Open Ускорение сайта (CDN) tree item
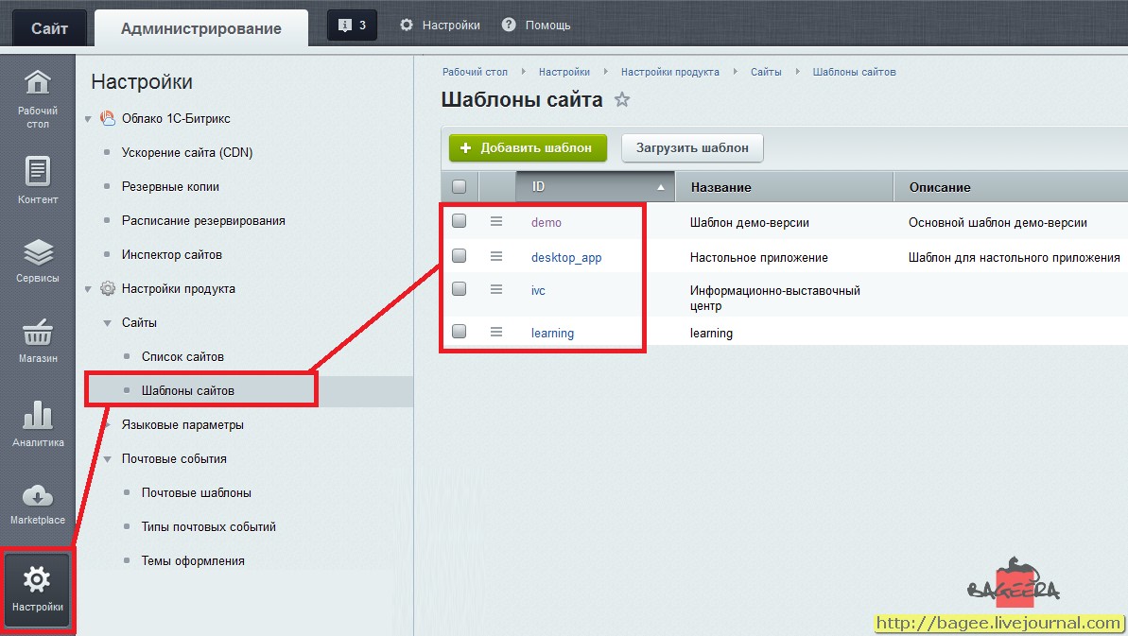This screenshot has width=1128, height=636. click(x=187, y=152)
